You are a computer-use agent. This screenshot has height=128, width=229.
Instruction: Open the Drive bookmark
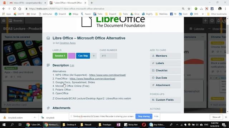[135, 14]
